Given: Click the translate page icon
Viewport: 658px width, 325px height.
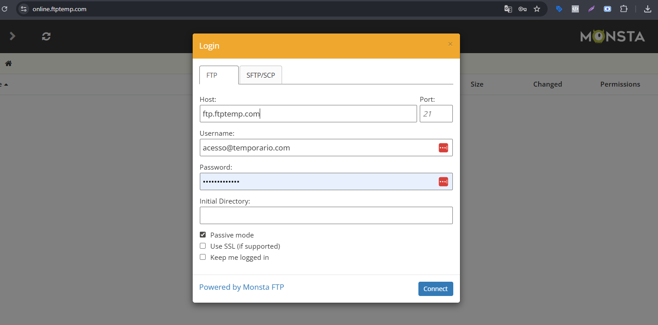Looking at the screenshot, I should [508, 9].
